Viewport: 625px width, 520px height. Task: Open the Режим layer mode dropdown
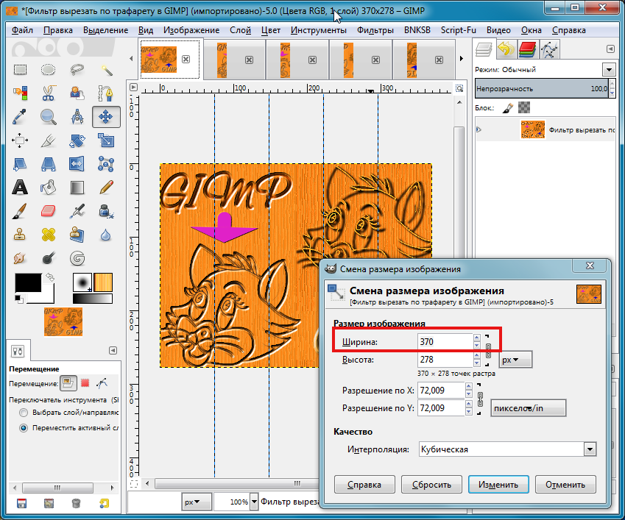pos(609,70)
